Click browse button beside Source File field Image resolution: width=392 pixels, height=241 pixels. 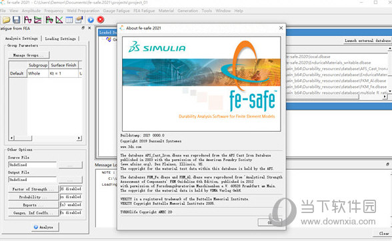click(70, 165)
